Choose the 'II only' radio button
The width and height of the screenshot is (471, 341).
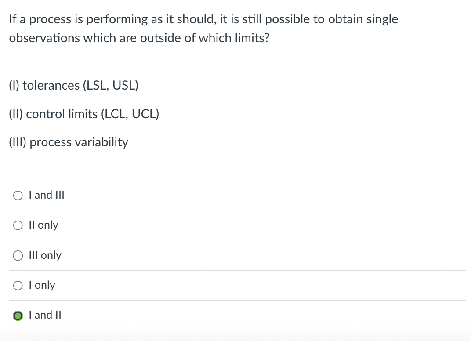18,225
